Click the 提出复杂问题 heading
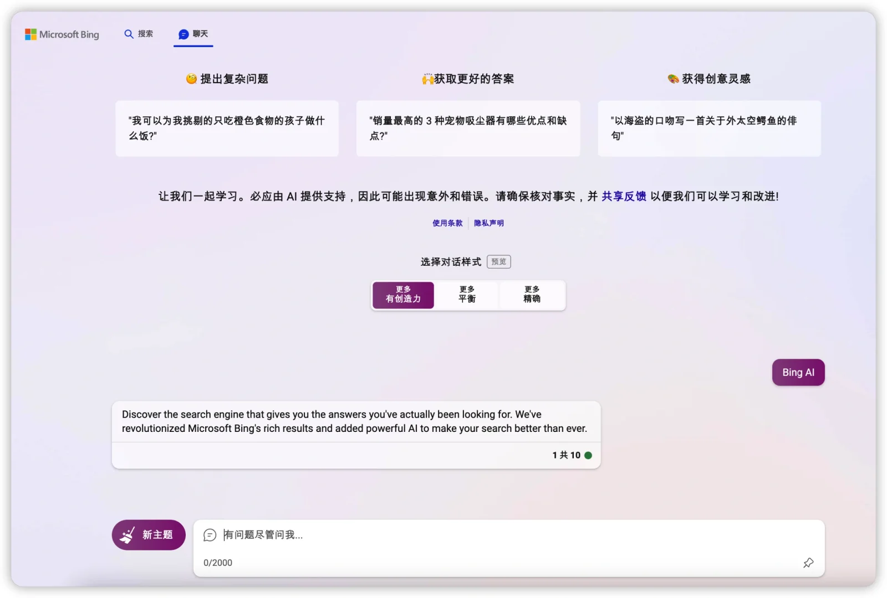Screen dimensions: 887x598 coord(234,79)
